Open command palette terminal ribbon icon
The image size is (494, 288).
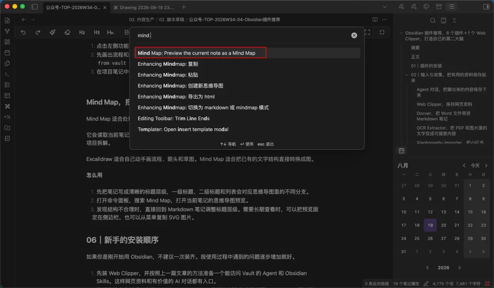(x=7, y=74)
